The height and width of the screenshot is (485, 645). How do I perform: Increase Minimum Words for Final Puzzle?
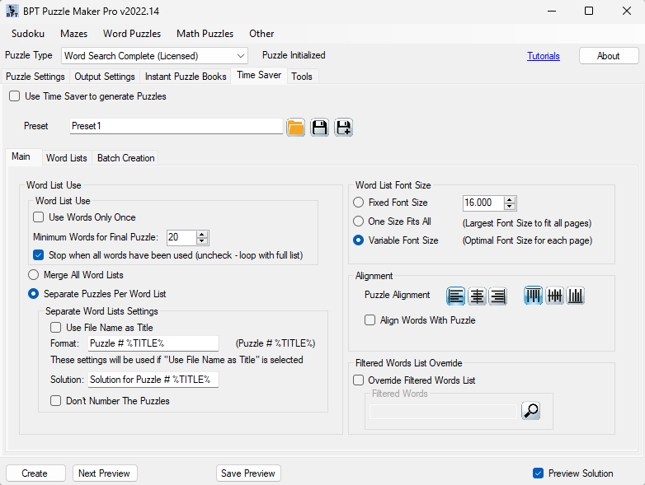202,234
